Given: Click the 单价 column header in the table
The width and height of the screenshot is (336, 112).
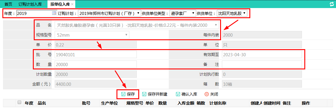Looking at the screenshot, I should (x=150, y=103).
